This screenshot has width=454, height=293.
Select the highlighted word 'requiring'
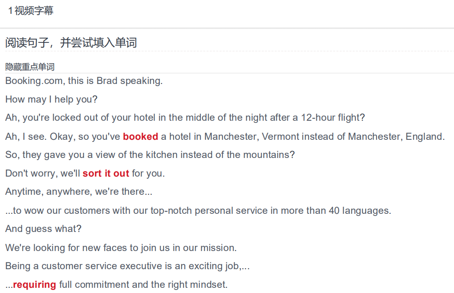point(35,285)
